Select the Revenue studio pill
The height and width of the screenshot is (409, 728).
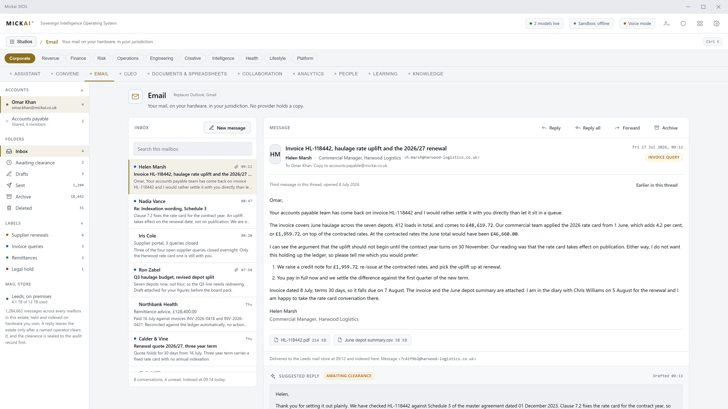point(50,58)
